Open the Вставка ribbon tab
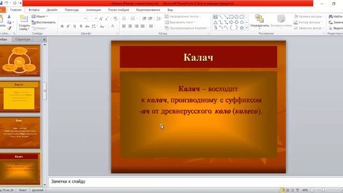The height and width of the screenshot is (193, 343). pyautogui.click(x=34, y=10)
